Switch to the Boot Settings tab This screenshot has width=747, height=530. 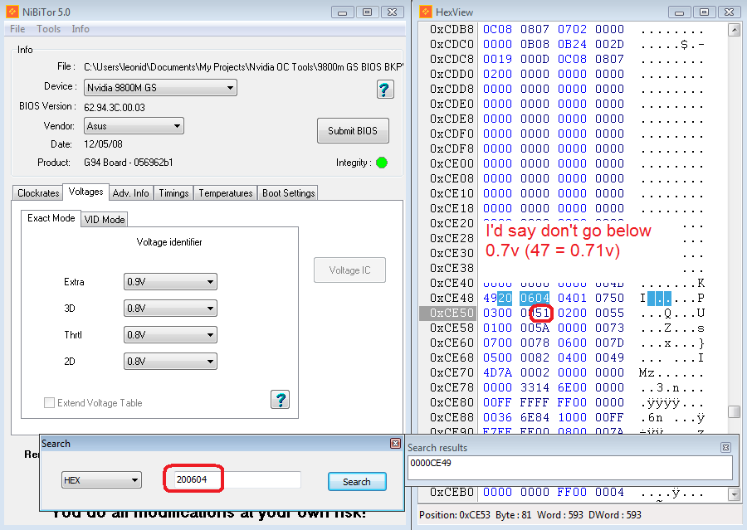[x=288, y=193]
